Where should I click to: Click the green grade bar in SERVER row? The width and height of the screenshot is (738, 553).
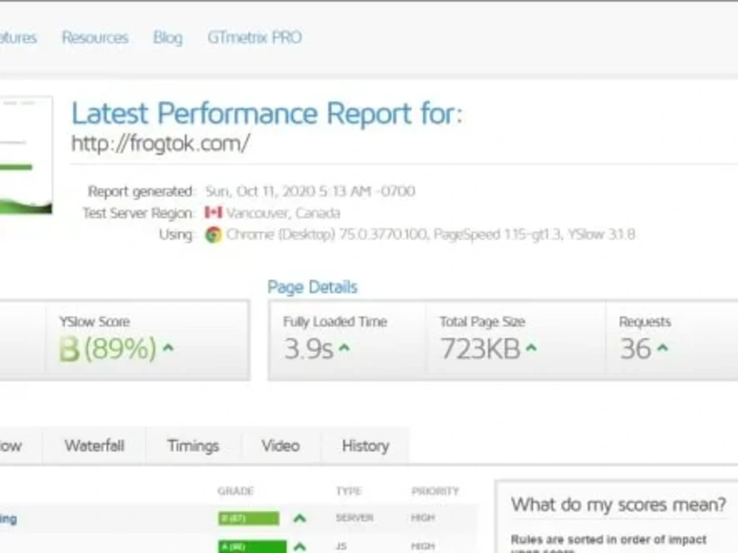click(249, 518)
